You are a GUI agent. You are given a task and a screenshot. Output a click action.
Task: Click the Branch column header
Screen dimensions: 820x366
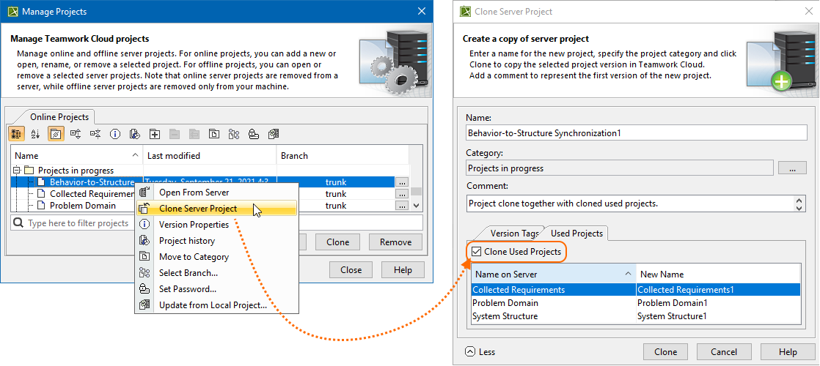coord(343,156)
